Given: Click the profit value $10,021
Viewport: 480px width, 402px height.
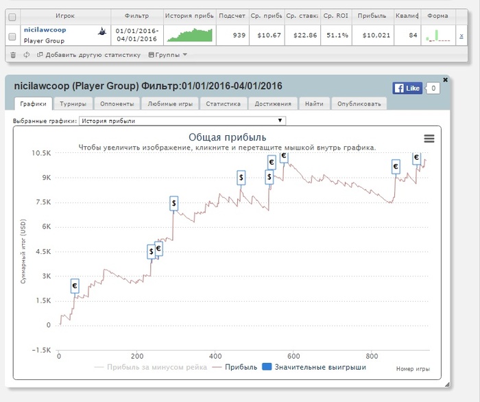Looking at the screenshot, I should pos(376,35).
